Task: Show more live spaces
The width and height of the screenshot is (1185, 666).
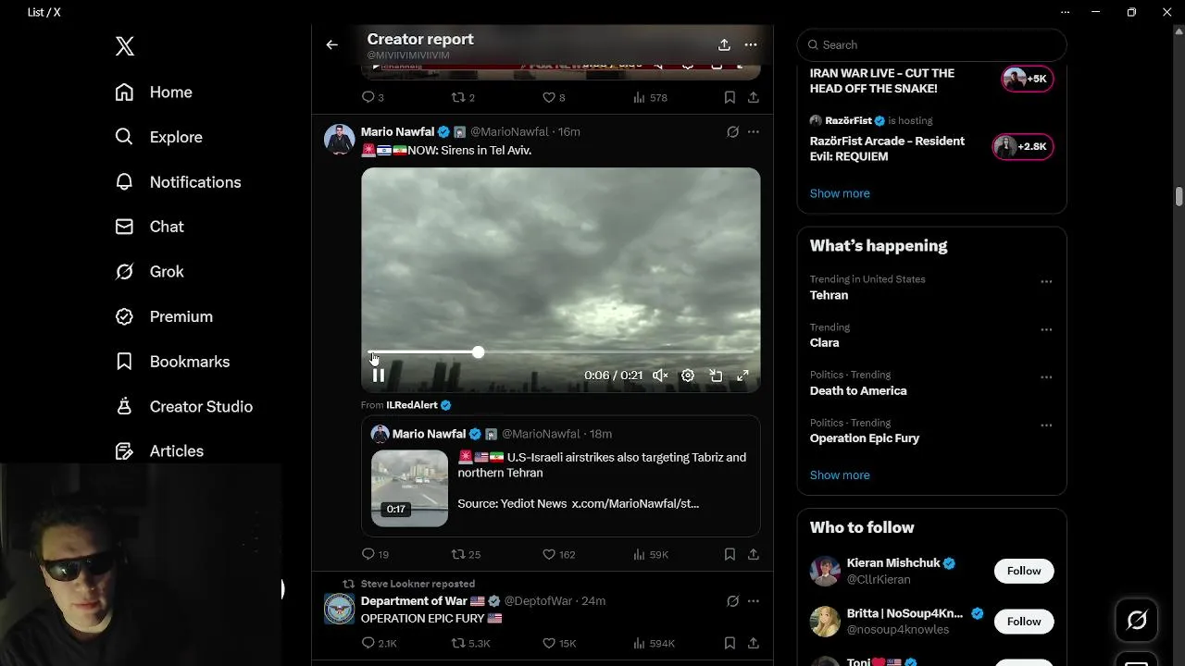Action: [840, 193]
